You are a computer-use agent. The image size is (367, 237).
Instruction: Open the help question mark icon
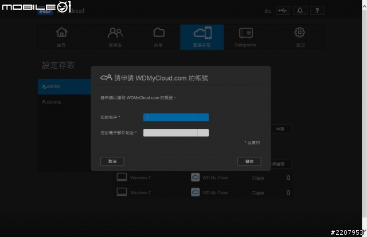[x=317, y=10]
